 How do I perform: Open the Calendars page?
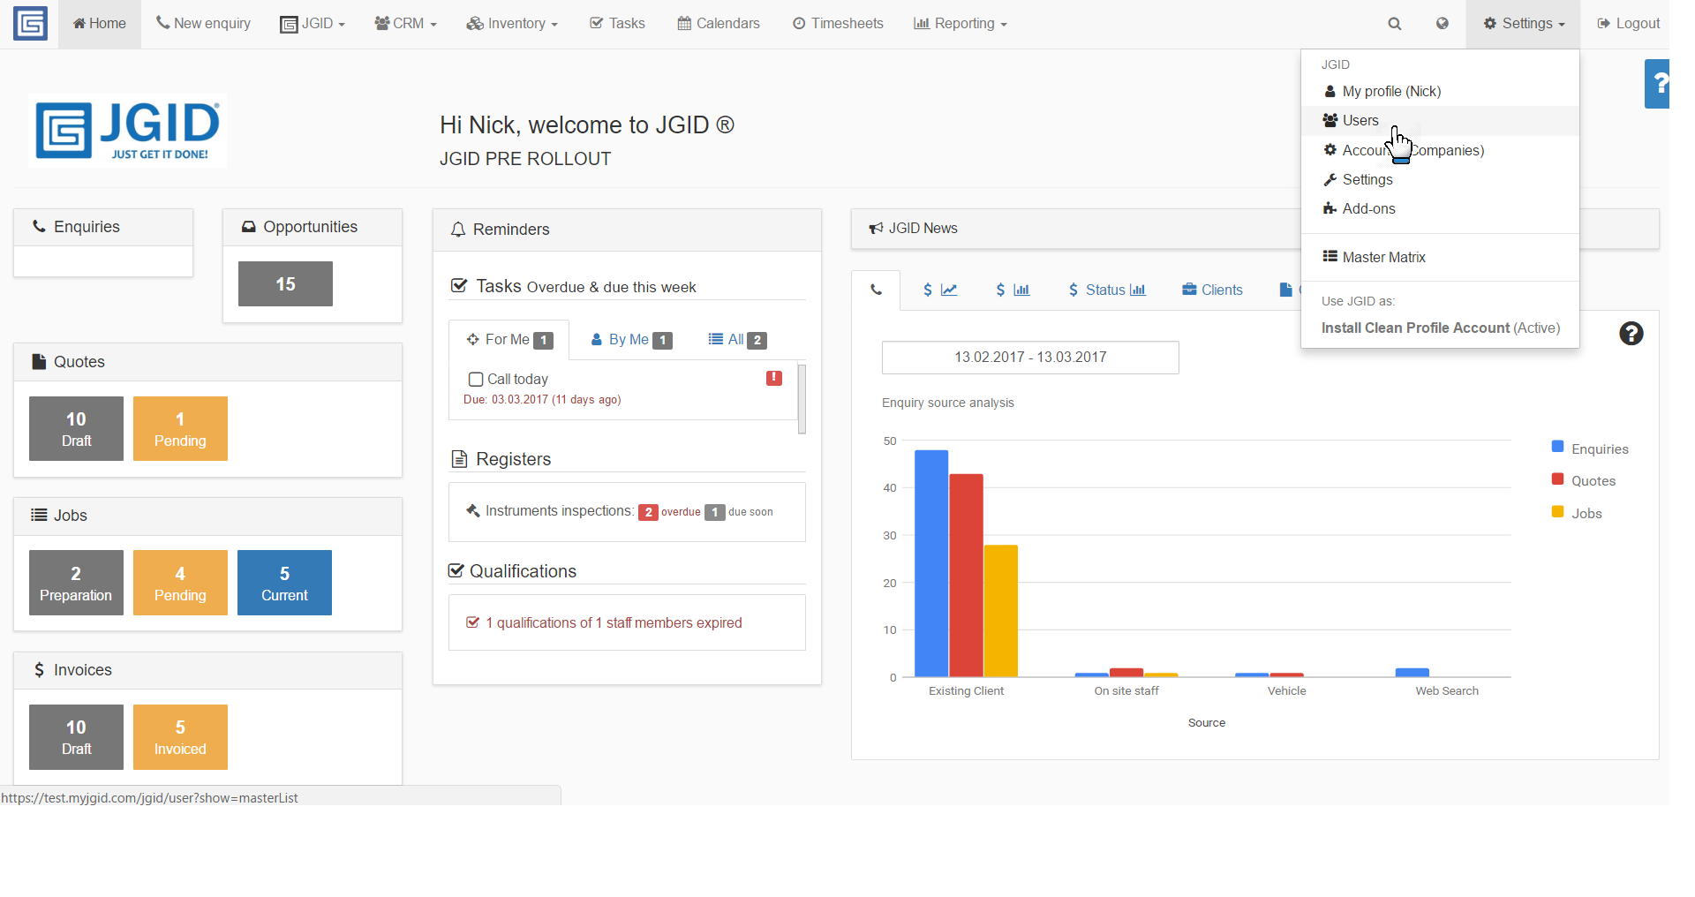719,24
